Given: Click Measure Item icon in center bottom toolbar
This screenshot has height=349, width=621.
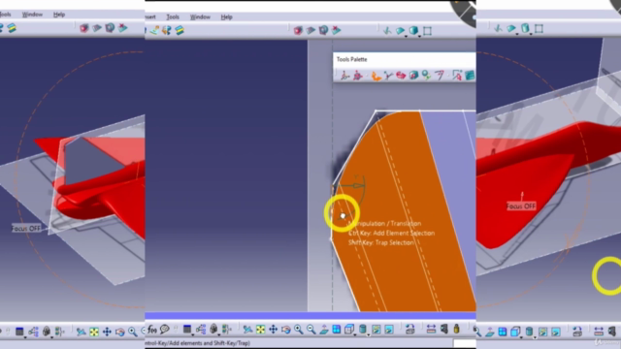Looking at the screenshot, I should (x=444, y=329).
